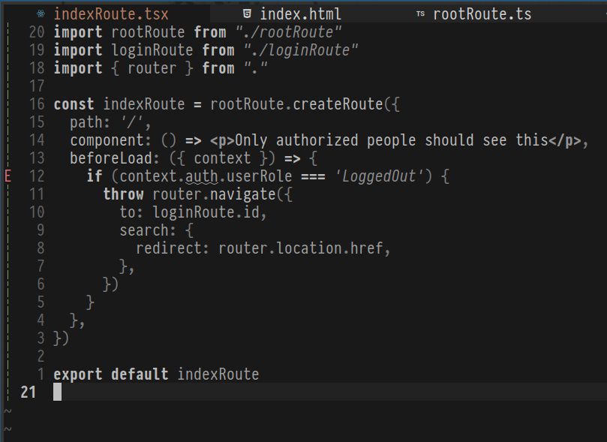Viewport: 607px width, 442px height.
Task: Click the "./loginRoute" import string
Action: click(301, 50)
